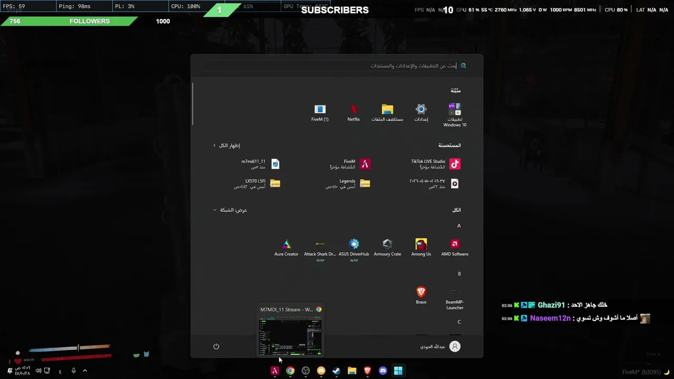Screen dimensions: 674x379
Task: Launch Aura Creator app
Action: [286, 247]
